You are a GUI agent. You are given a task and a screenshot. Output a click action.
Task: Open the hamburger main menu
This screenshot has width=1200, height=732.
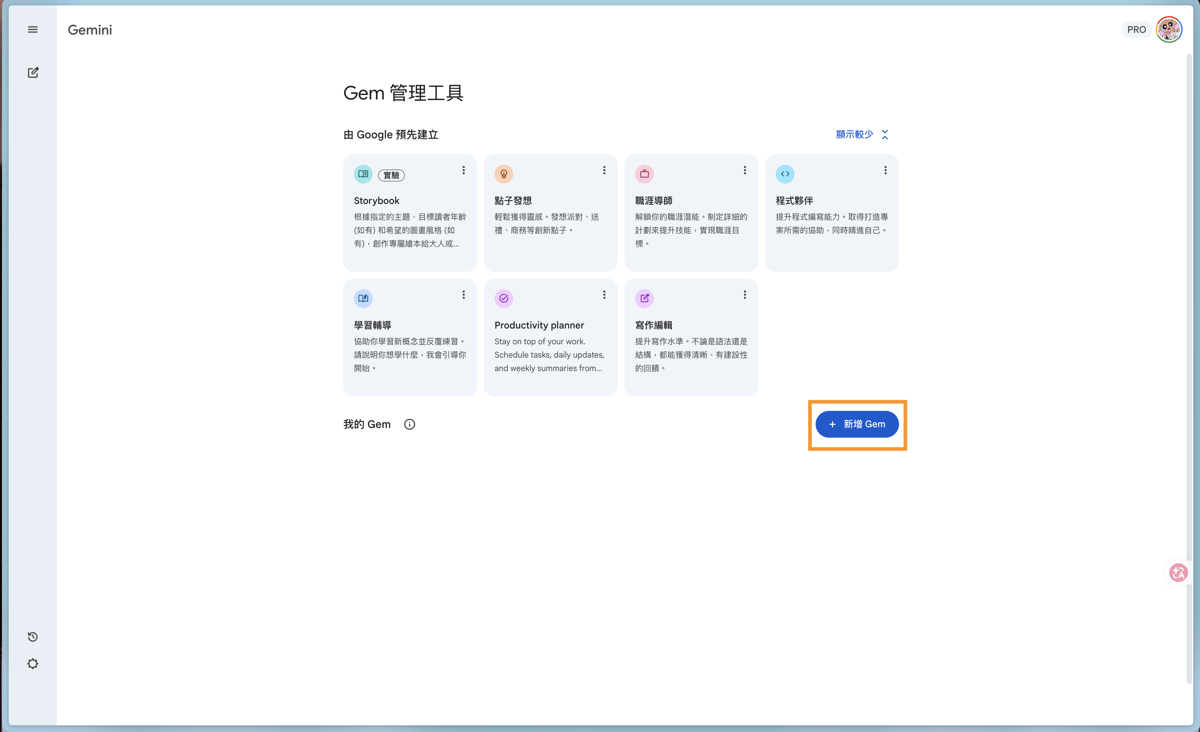coord(32,30)
